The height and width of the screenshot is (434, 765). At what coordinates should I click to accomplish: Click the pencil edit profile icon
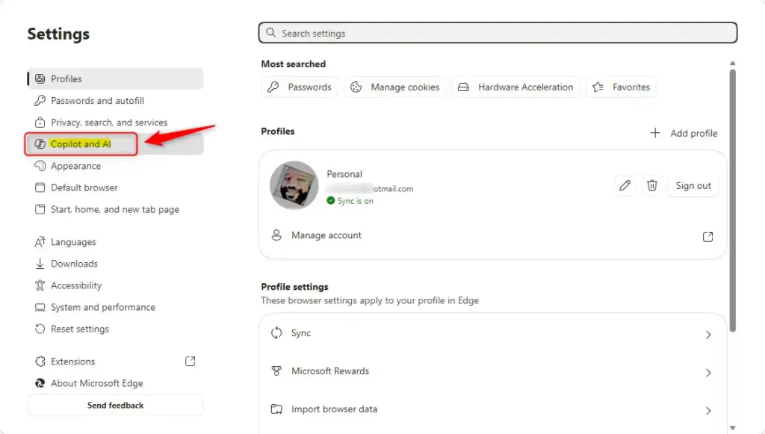[625, 186]
